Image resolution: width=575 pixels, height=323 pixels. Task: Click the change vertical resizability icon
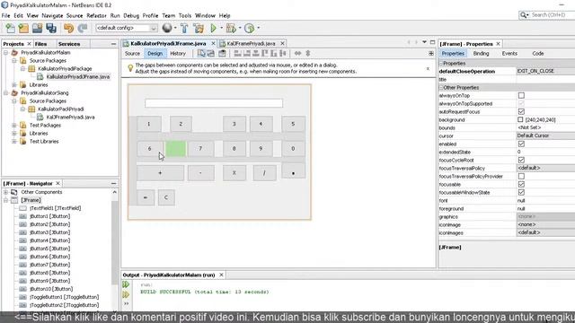click(308, 54)
